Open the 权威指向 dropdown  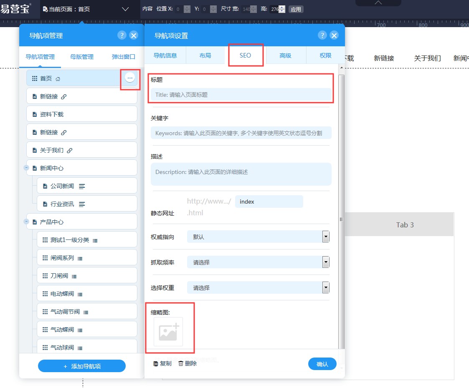(326, 237)
